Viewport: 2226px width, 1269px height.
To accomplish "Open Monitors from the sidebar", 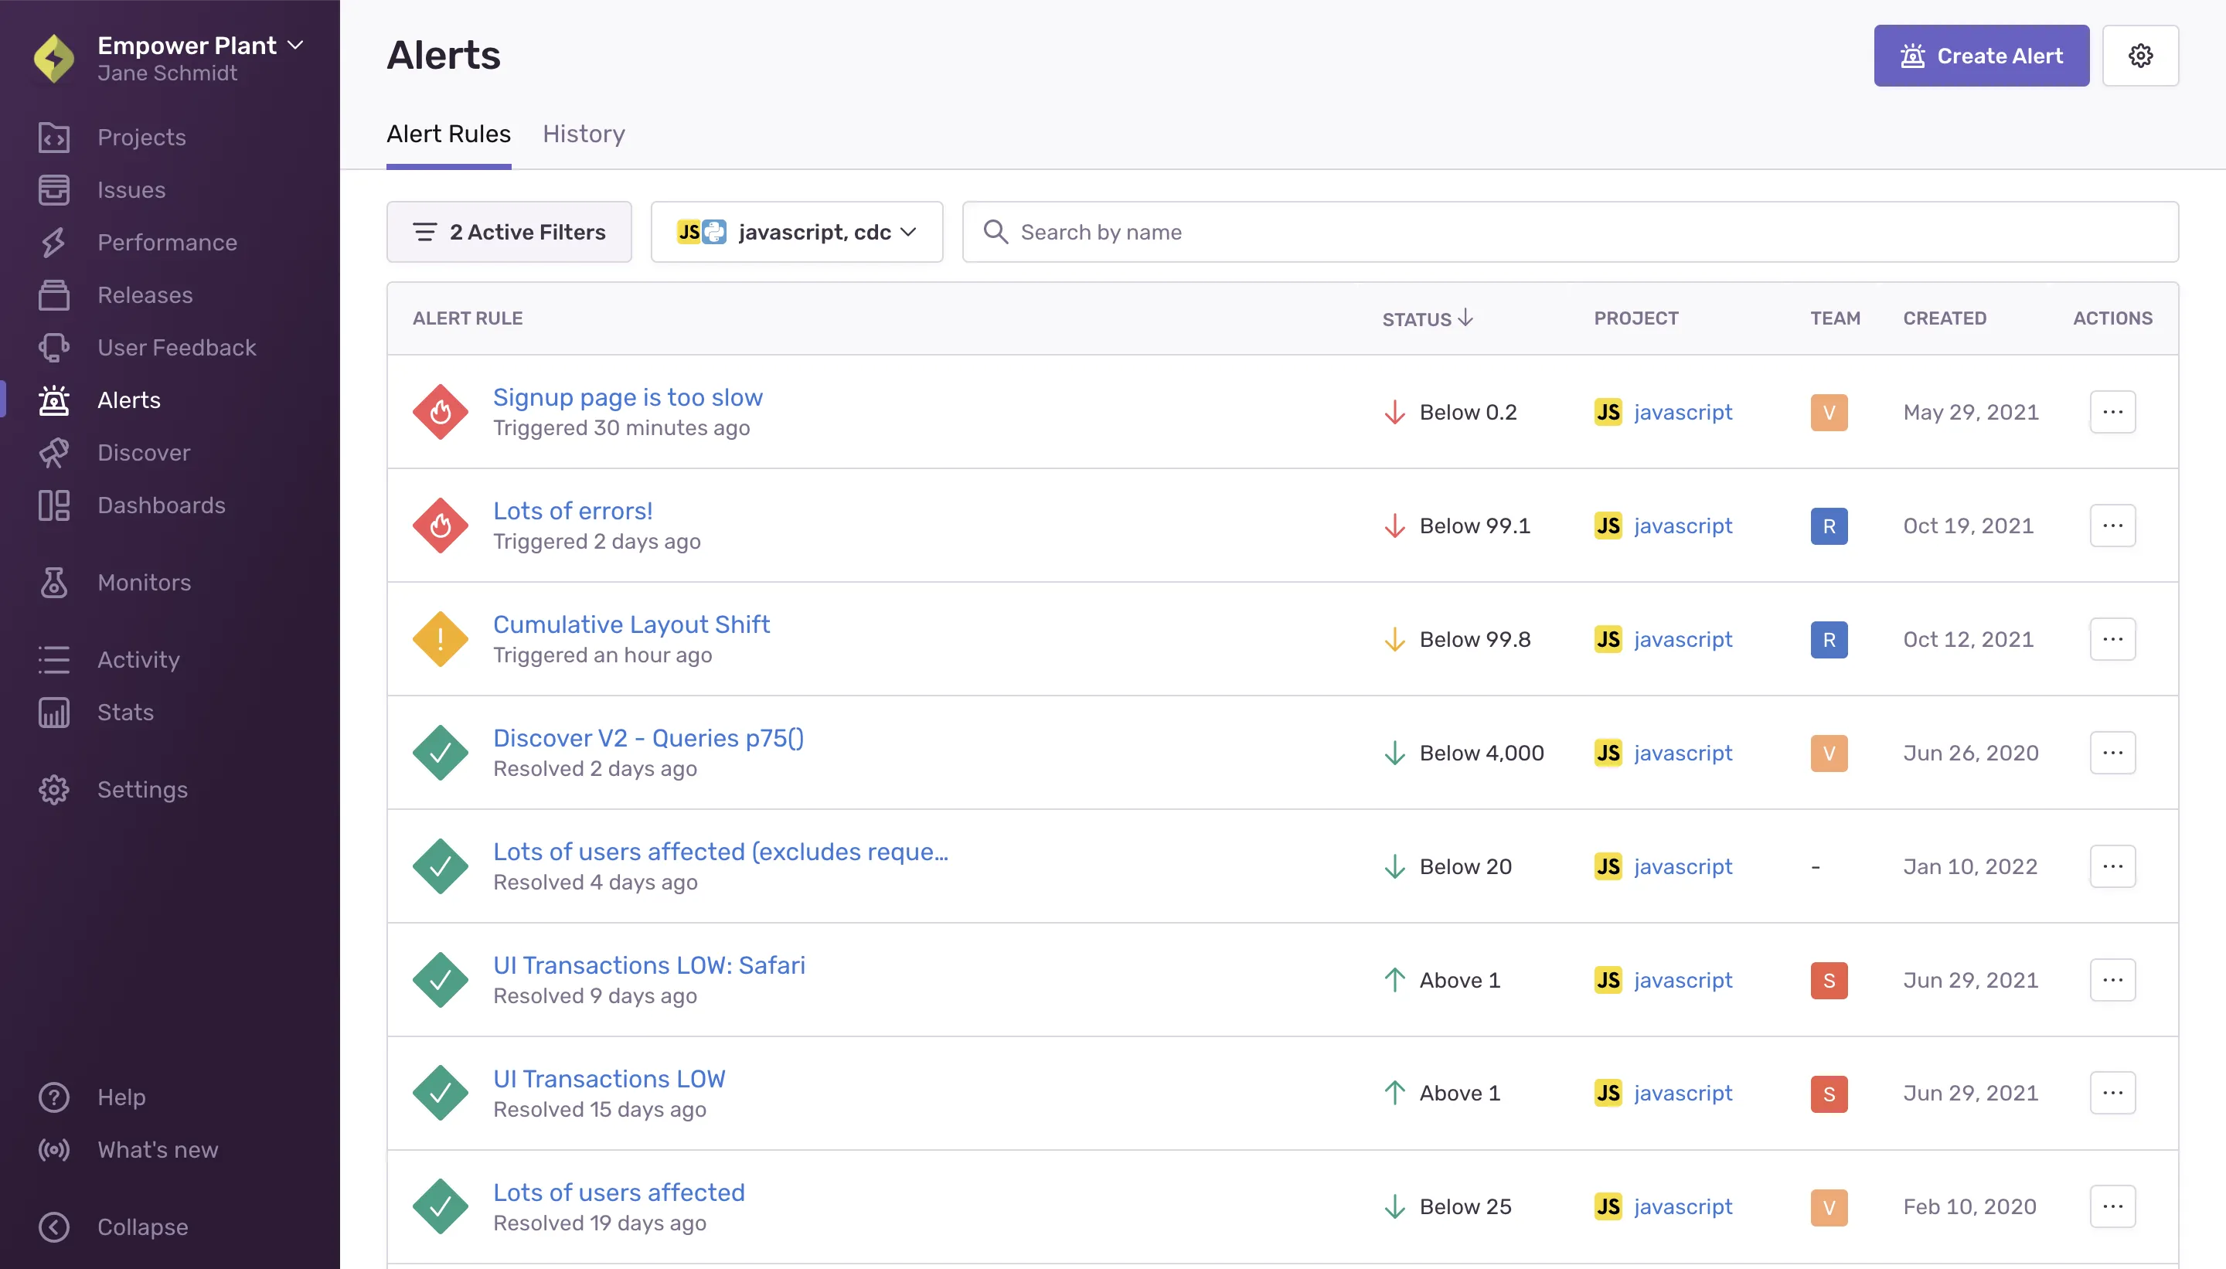I will coord(143,582).
